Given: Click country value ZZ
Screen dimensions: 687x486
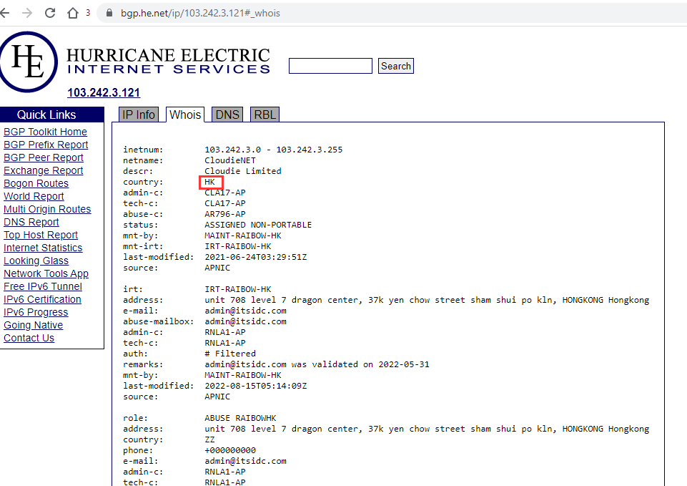Looking at the screenshot, I should point(210,439).
